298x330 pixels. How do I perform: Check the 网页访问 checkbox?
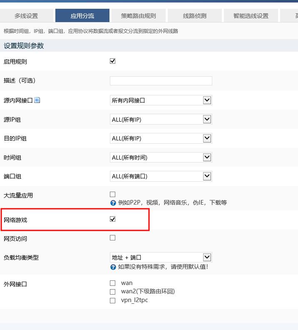pyautogui.click(x=112, y=238)
